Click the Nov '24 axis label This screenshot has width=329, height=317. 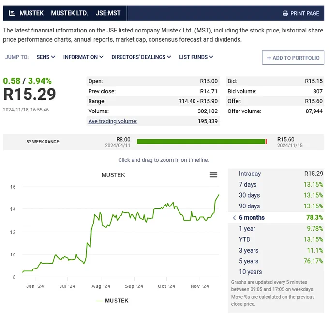(199, 286)
